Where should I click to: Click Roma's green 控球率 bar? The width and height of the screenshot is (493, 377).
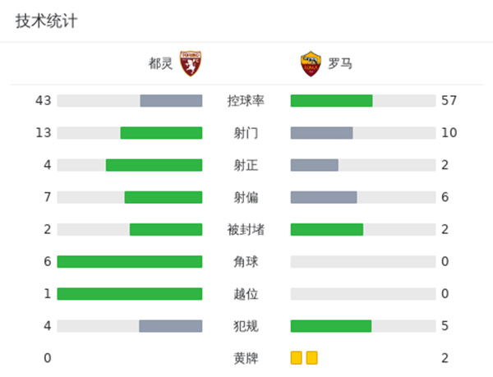pos(331,101)
